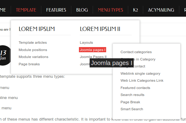Open the FEATURES menu item

pos(56,10)
